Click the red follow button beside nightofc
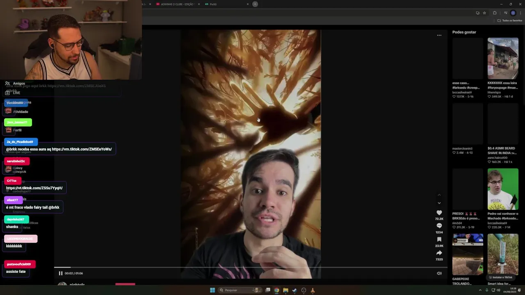Viewport: 525px width, 295px height. pyautogui.click(x=125, y=284)
